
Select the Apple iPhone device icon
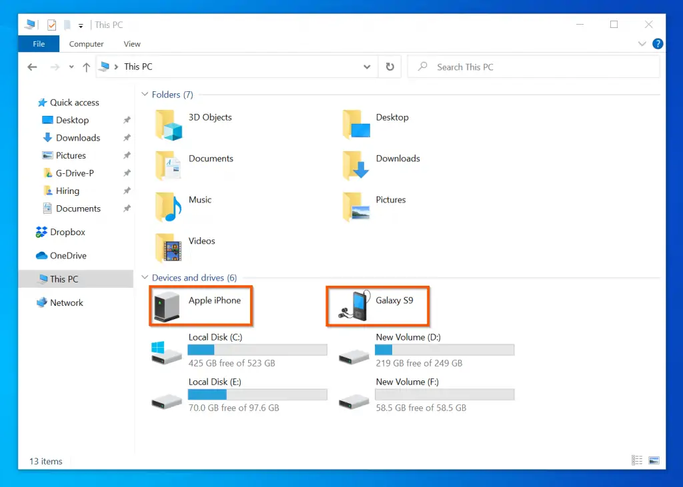(166, 306)
